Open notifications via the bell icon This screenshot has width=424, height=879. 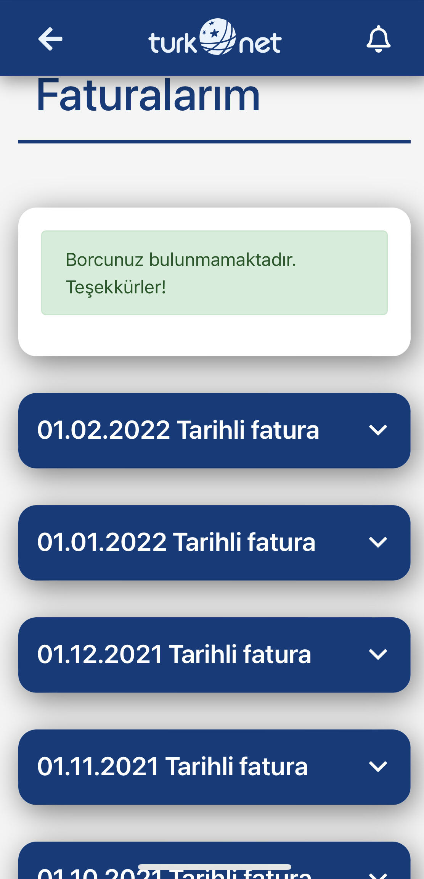coord(378,39)
